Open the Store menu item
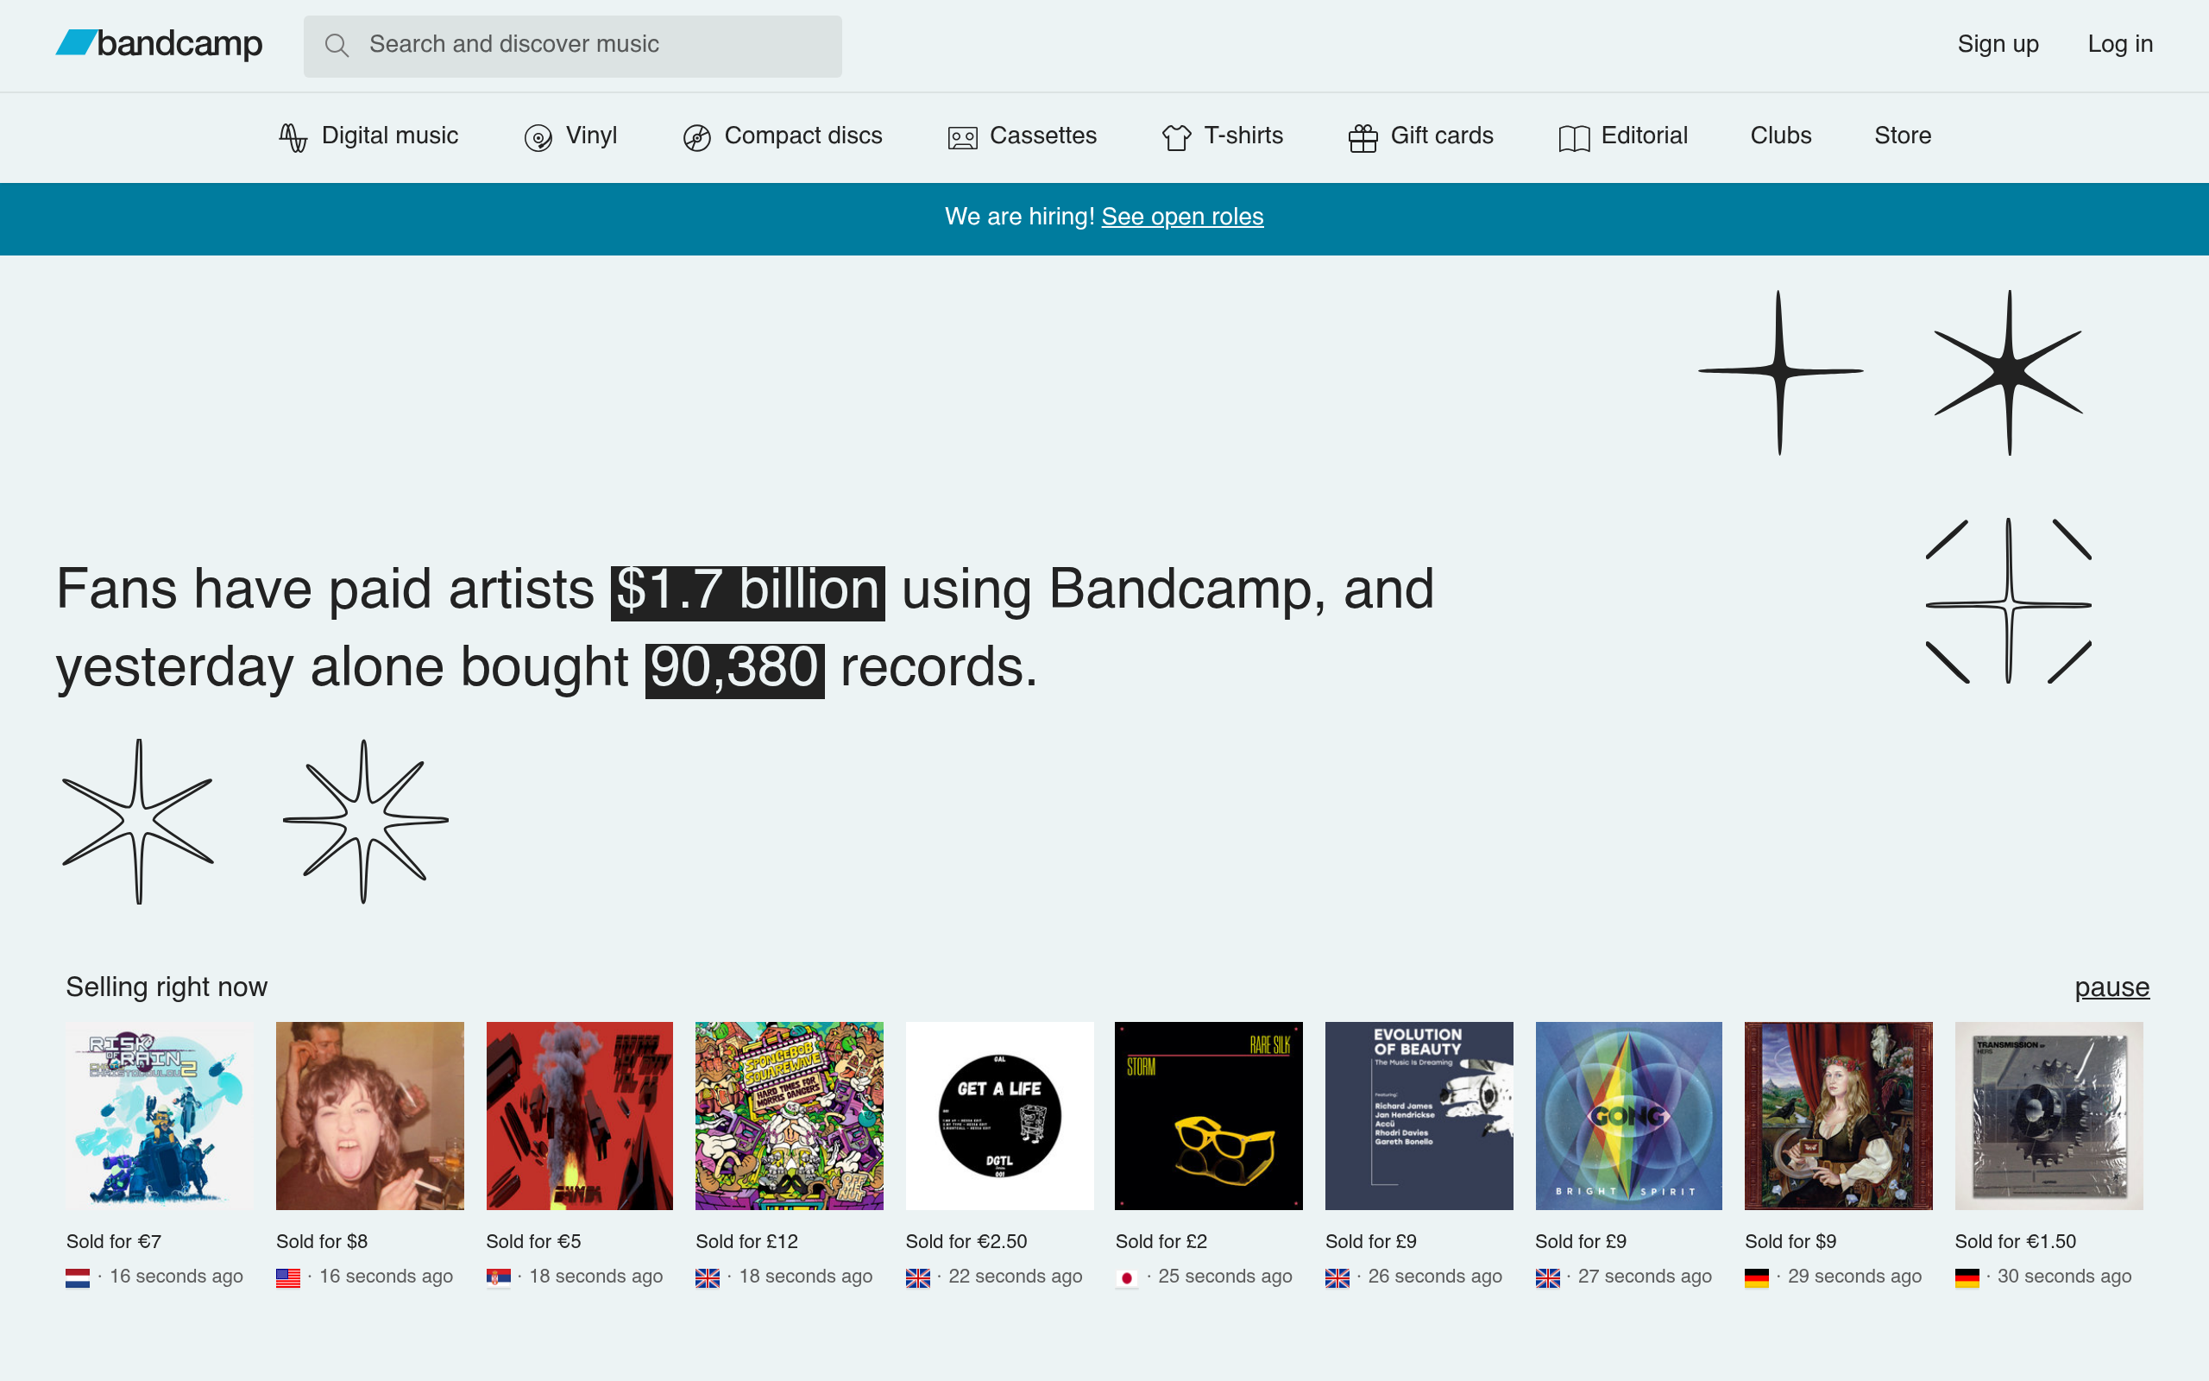Viewport: 2209px width, 1381px height. click(x=1903, y=136)
